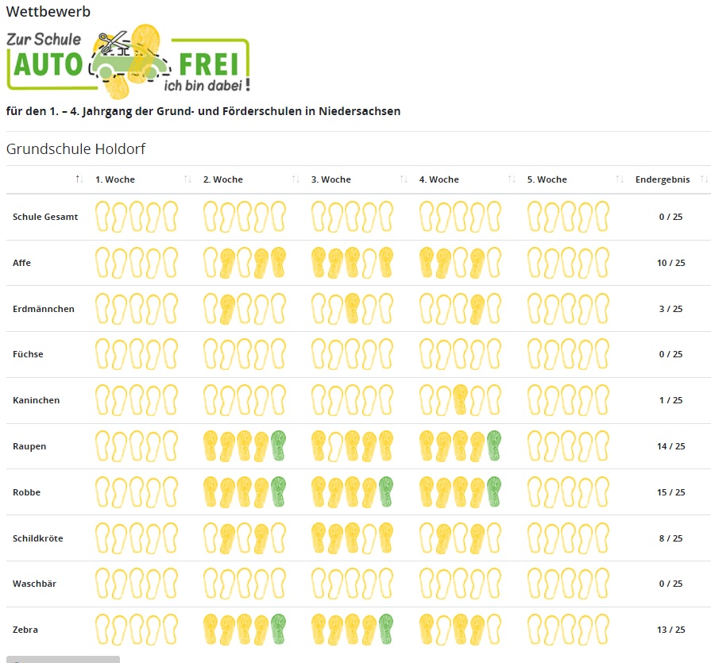Image resolution: width=711 pixels, height=663 pixels.
Task: Sort by the class name column arrows
Action: (x=79, y=179)
